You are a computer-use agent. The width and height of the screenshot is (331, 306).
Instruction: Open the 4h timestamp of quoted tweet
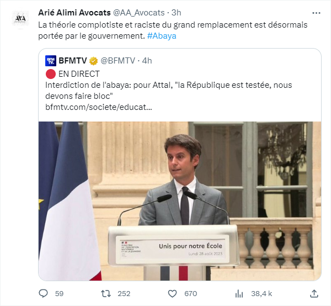(x=147, y=61)
